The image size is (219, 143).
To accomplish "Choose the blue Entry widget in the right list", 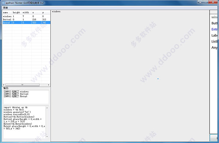I will pos(214,29).
